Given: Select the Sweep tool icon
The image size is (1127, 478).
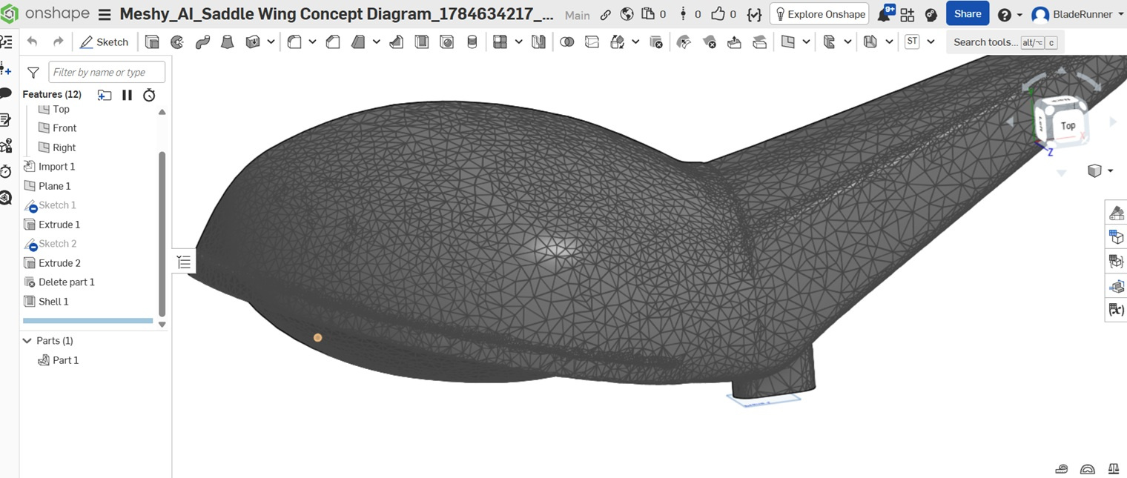Looking at the screenshot, I should [202, 42].
